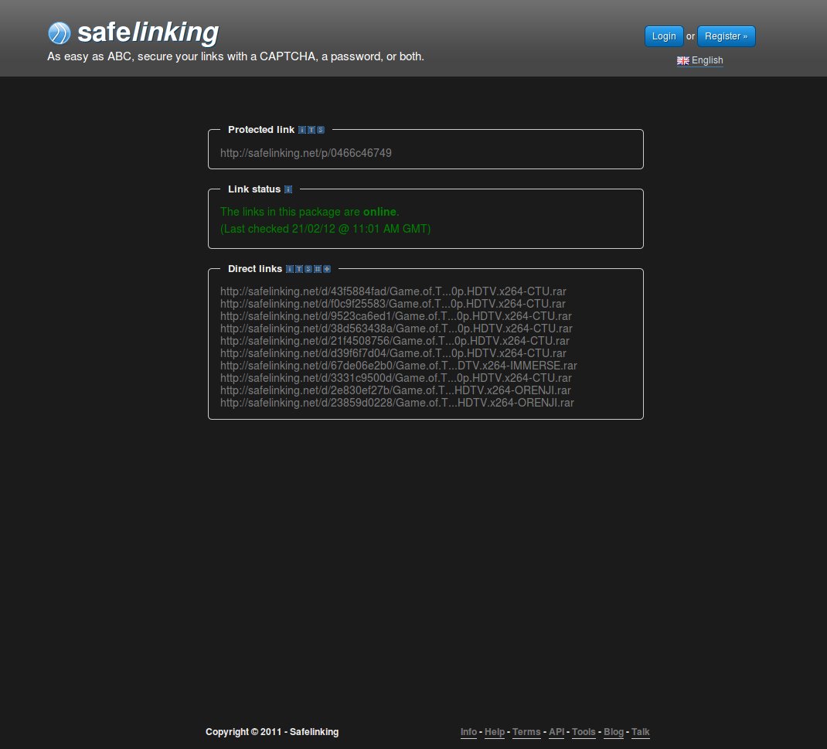Open the Terms footer link

click(526, 732)
